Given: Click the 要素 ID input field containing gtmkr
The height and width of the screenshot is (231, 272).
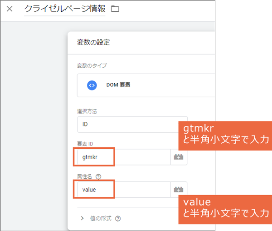Looking at the screenshot, I should (x=124, y=157).
